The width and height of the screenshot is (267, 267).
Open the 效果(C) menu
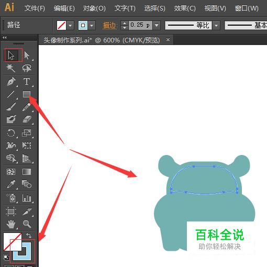coord(185,8)
